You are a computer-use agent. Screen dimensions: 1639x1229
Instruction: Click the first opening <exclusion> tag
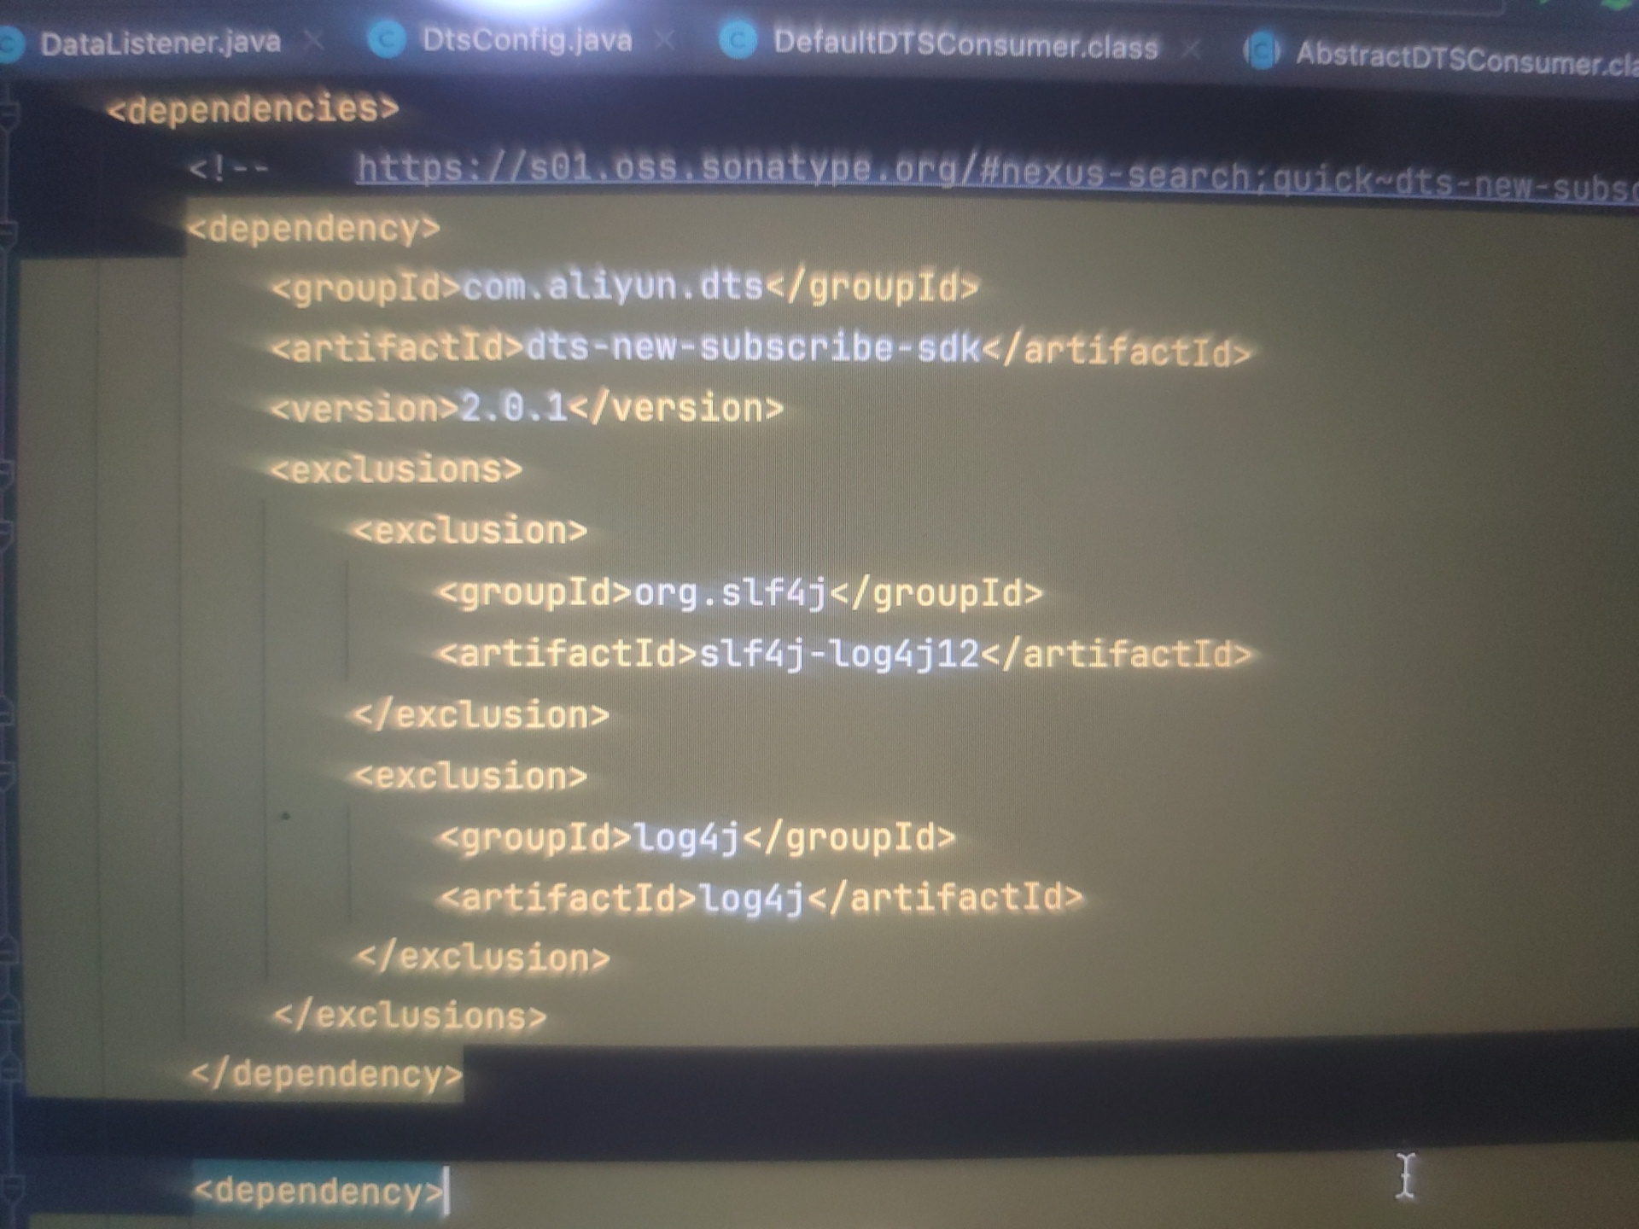click(470, 531)
